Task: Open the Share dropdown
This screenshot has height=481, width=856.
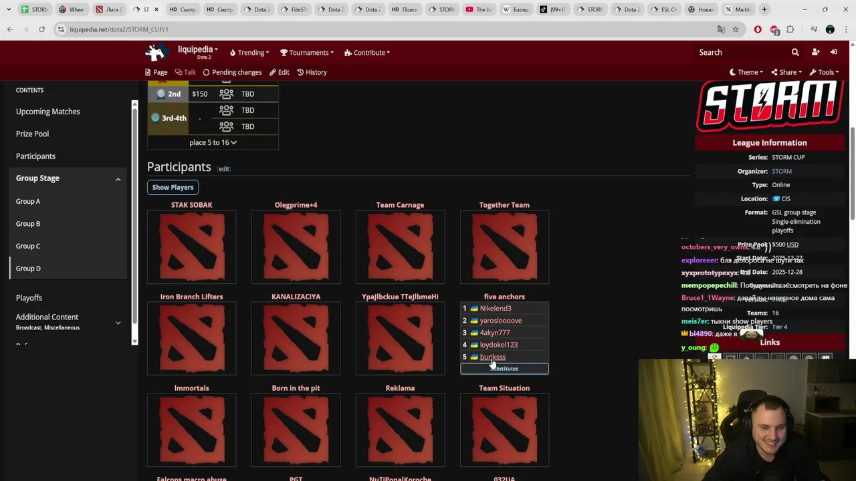Action: coord(786,72)
